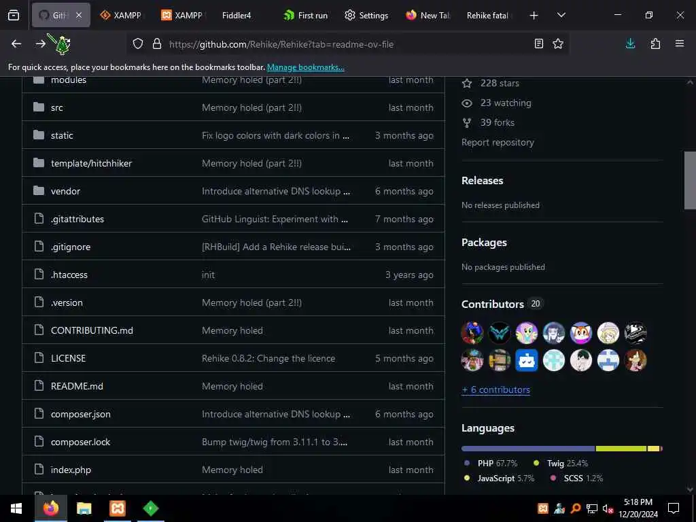Go forward with the forward arrow
The width and height of the screenshot is (696, 522).
click(40, 43)
